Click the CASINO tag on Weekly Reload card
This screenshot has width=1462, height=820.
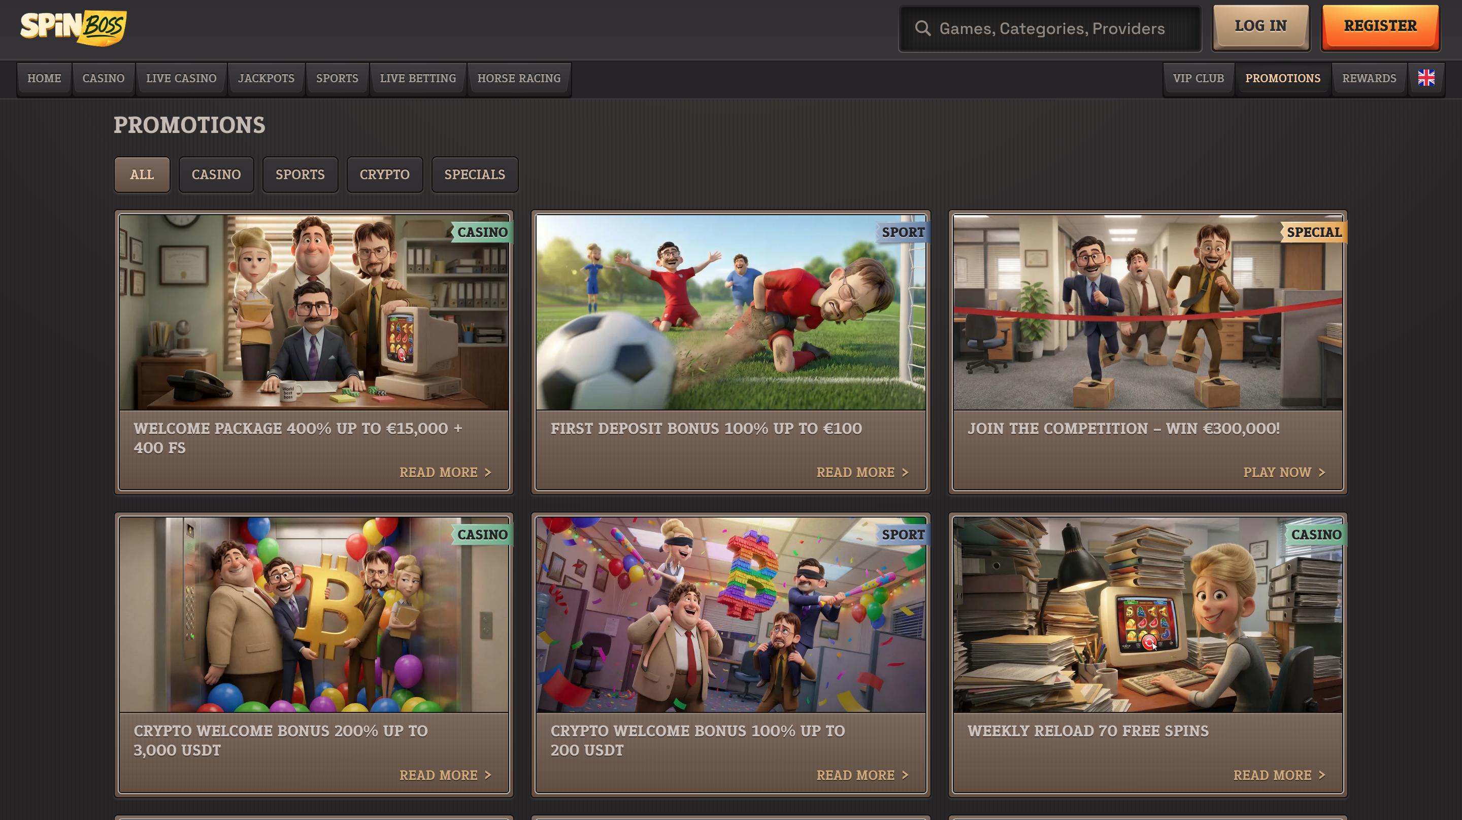1316,534
